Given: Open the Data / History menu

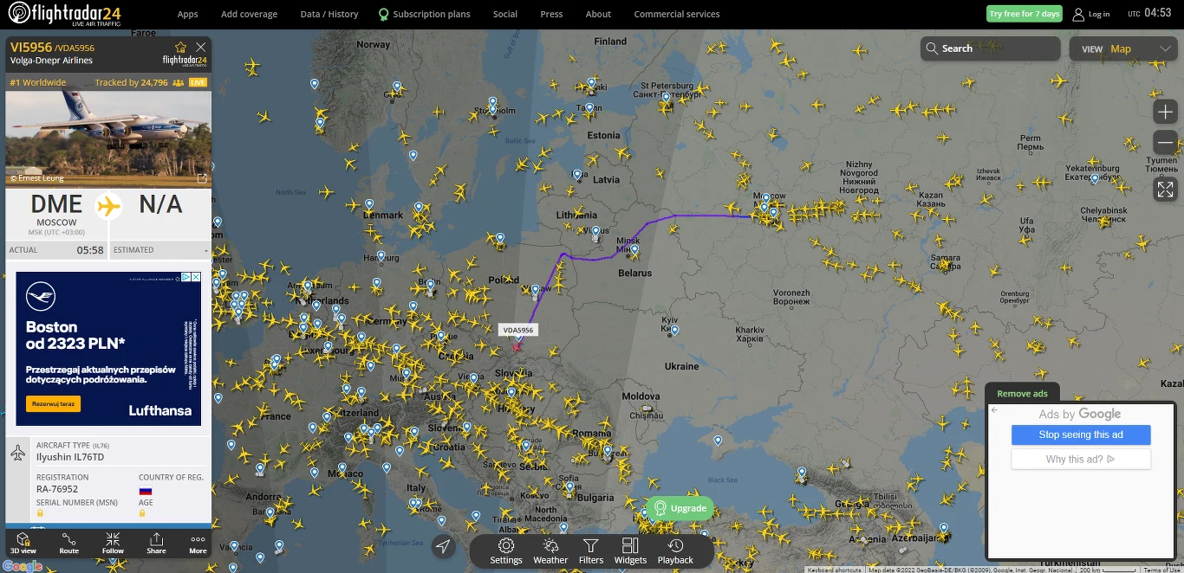Looking at the screenshot, I should pos(329,14).
